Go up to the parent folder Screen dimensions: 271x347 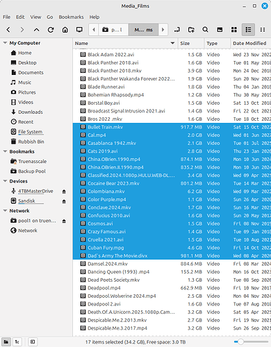pyautogui.click(x=37, y=30)
